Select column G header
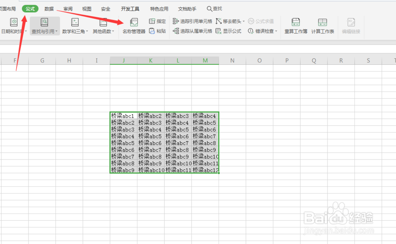This screenshot has width=396, height=244. [42, 60]
